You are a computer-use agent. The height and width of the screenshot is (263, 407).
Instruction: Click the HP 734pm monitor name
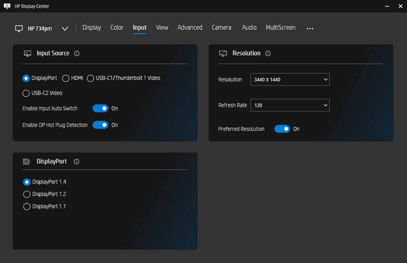click(x=40, y=28)
